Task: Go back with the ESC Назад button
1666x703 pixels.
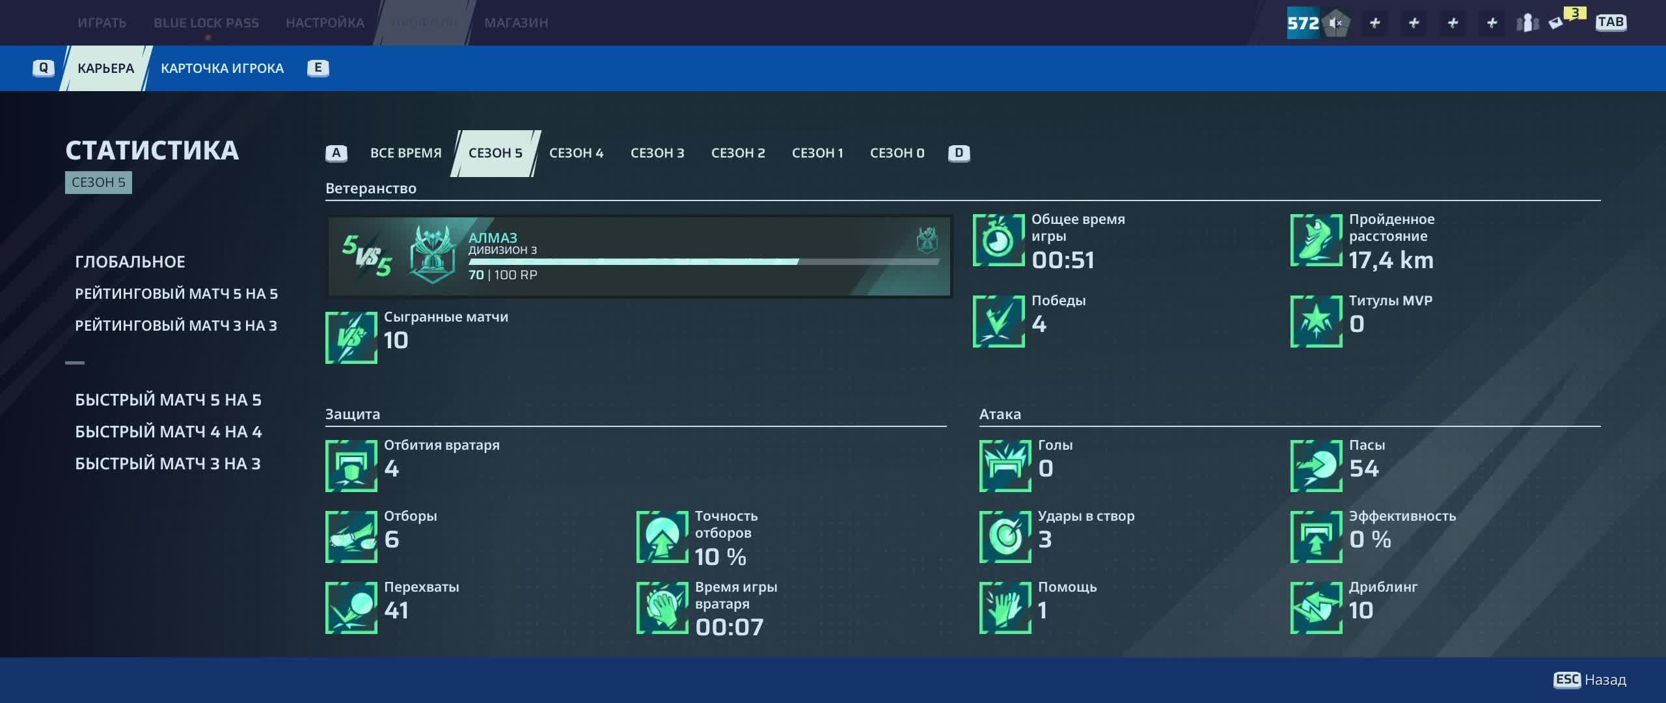Action: click(x=1589, y=680)
